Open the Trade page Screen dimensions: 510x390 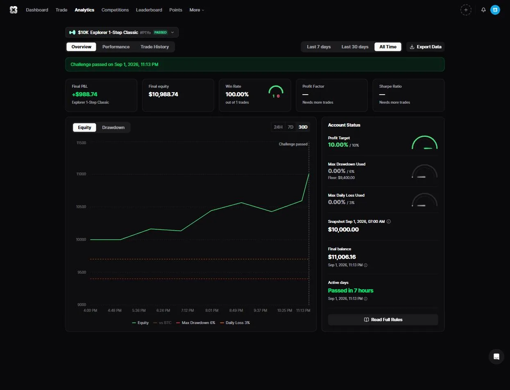(x=61, y=10)
